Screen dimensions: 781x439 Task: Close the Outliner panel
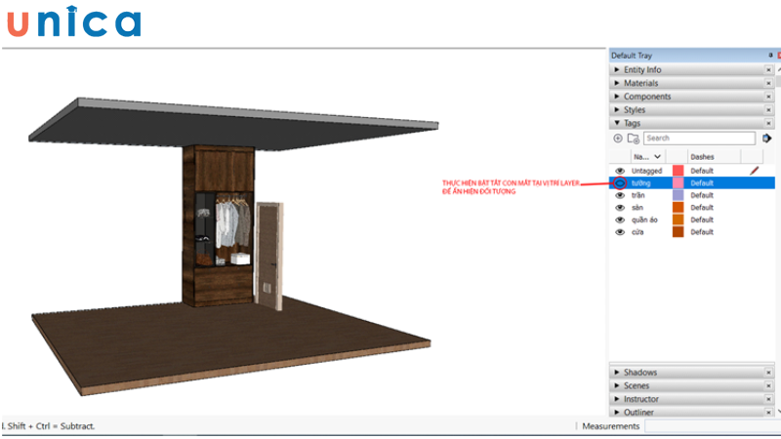[768, 412]
